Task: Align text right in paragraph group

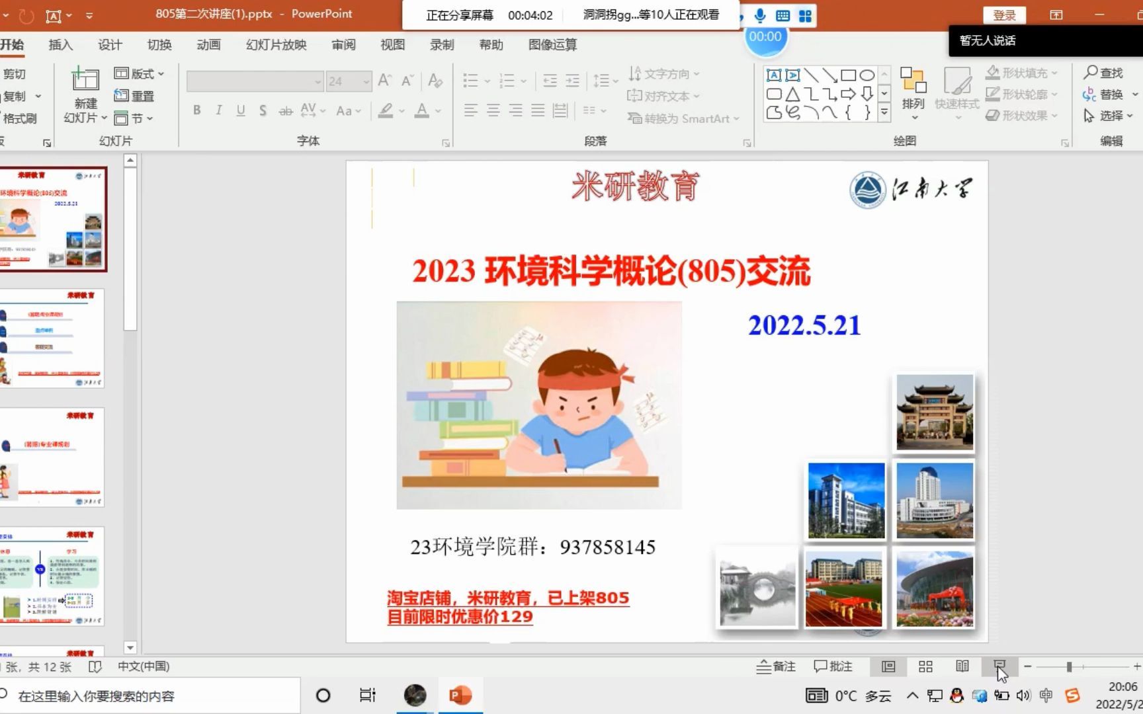Action: coord(516,110)
